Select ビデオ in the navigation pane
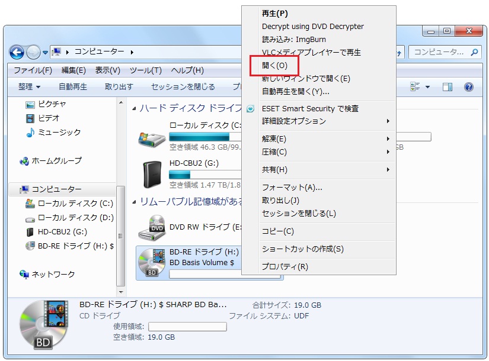 (x=42, y=118)
